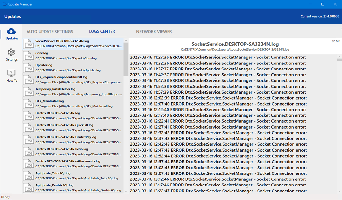Click the log entry at 2023-03-16 13:02:45
Image resolution: width=342 pixels, height=200 pixels.
(218, 167)
